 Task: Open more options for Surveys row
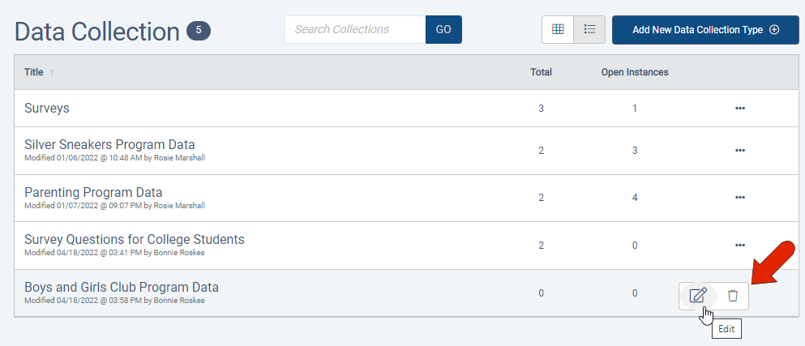coord(739,109)
